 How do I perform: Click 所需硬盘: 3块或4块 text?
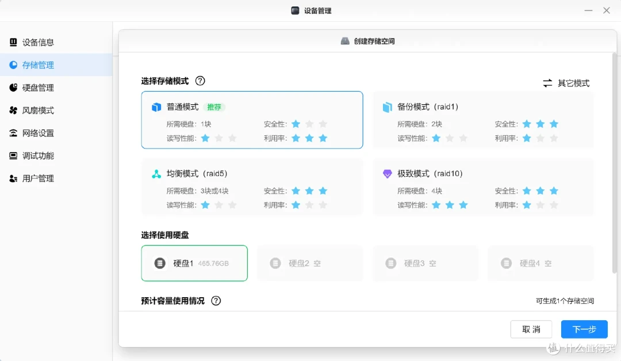[x=197, y=191]
